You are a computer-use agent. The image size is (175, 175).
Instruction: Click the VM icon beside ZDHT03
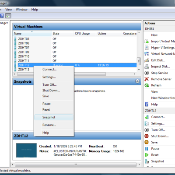pyautogui.click(x=15, y=39)
